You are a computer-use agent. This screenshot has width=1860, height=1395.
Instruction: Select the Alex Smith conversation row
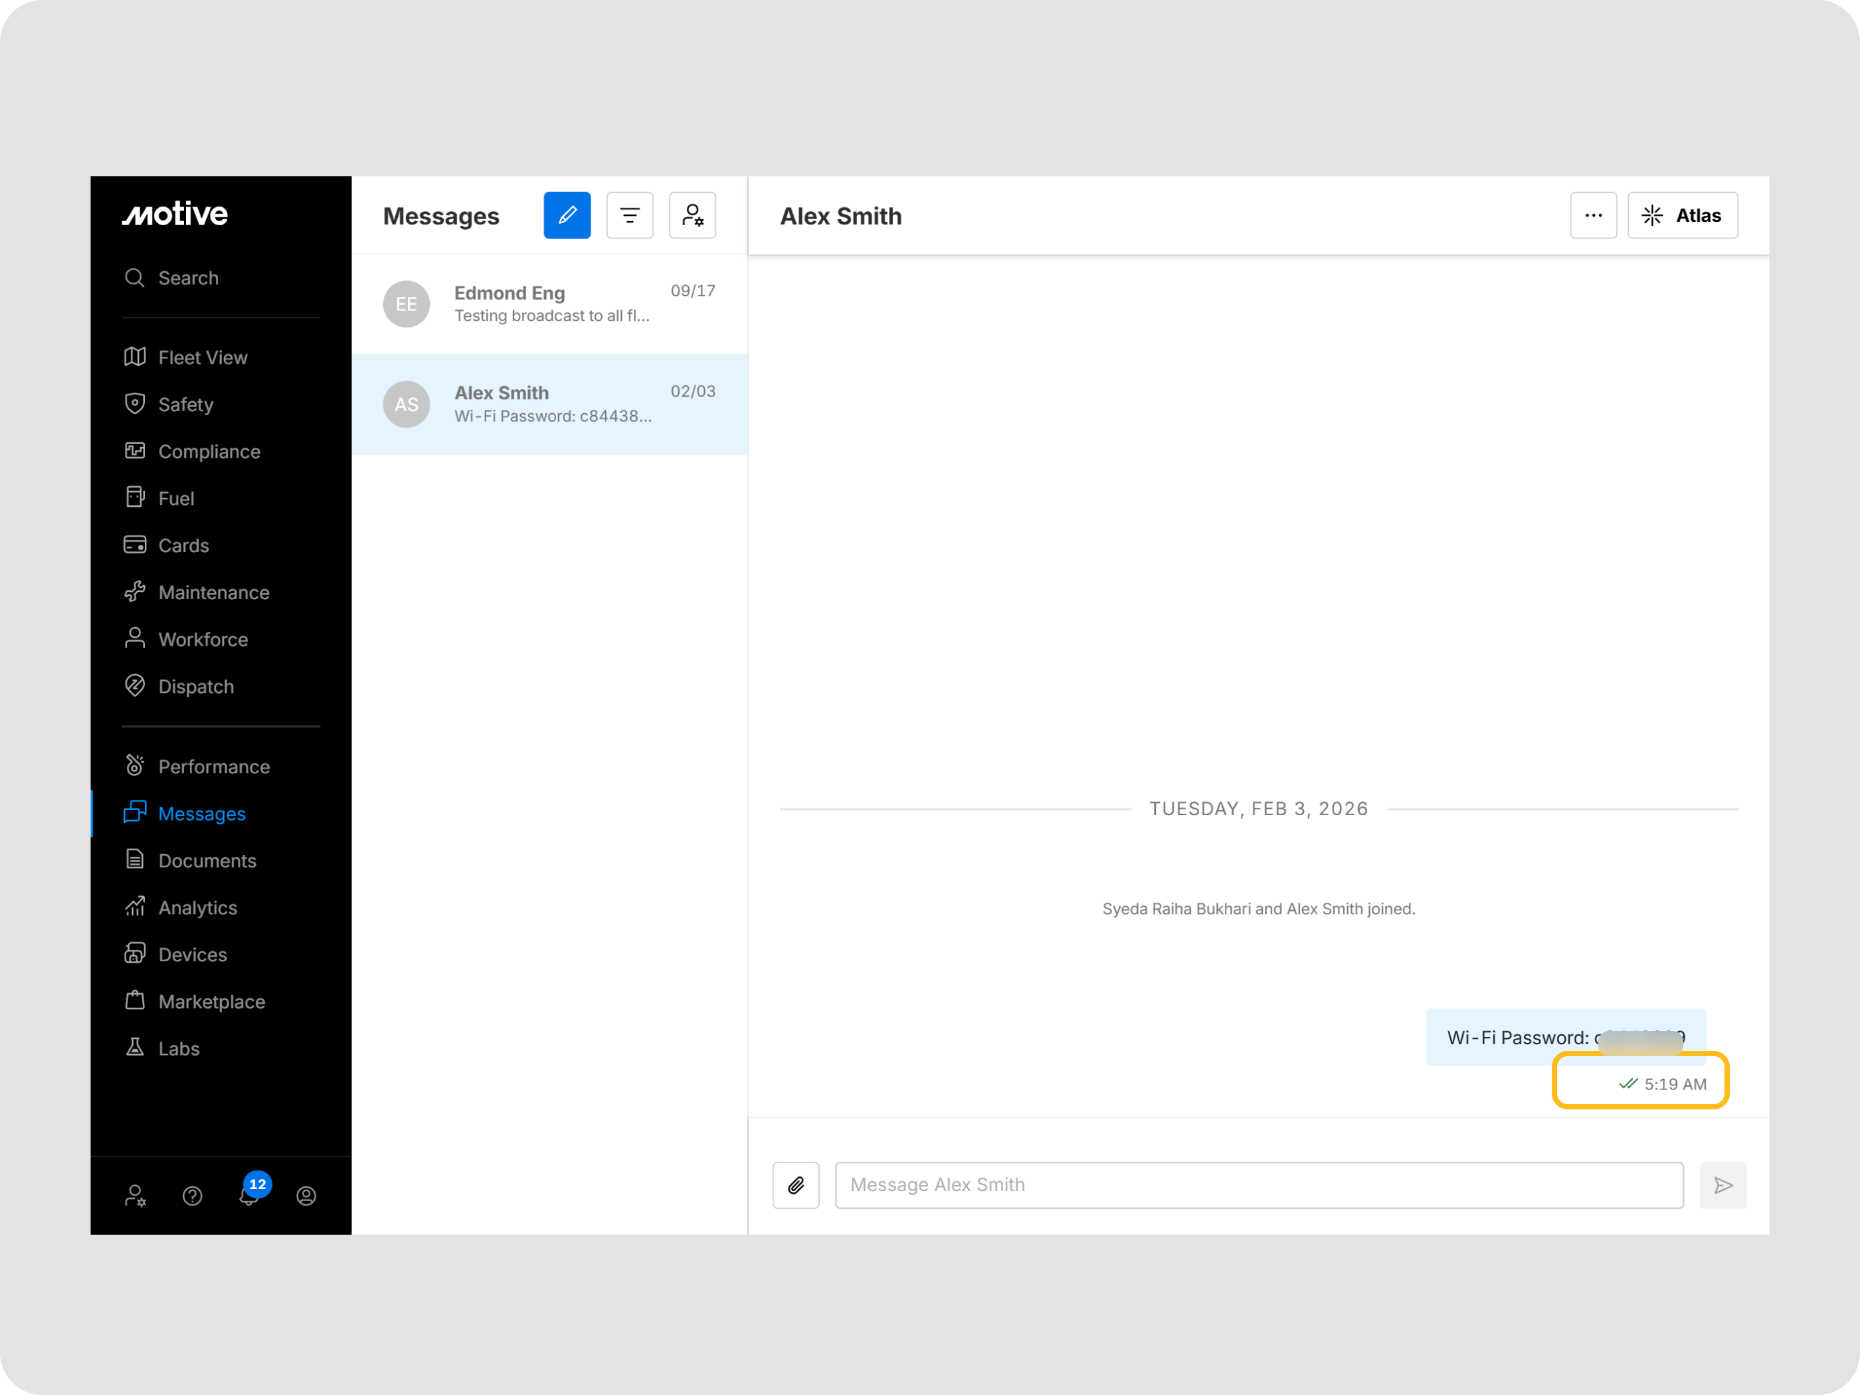(x=550, y=405)
